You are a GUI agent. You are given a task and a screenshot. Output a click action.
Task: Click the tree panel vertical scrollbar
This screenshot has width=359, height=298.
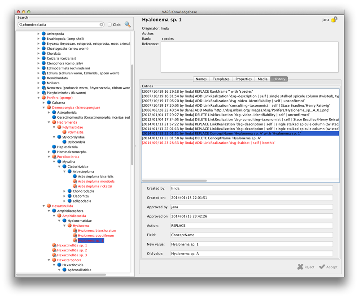(x=132, y=115)
